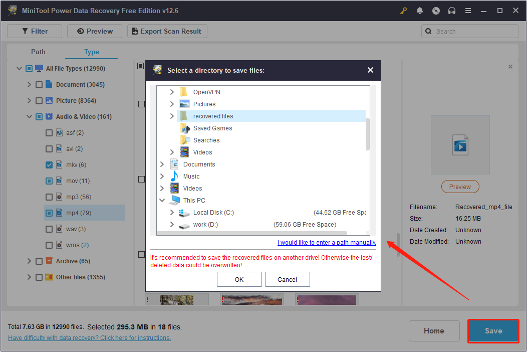
Task: Click the Search input field
Action: pyautogui.click(x=474, y=31)
